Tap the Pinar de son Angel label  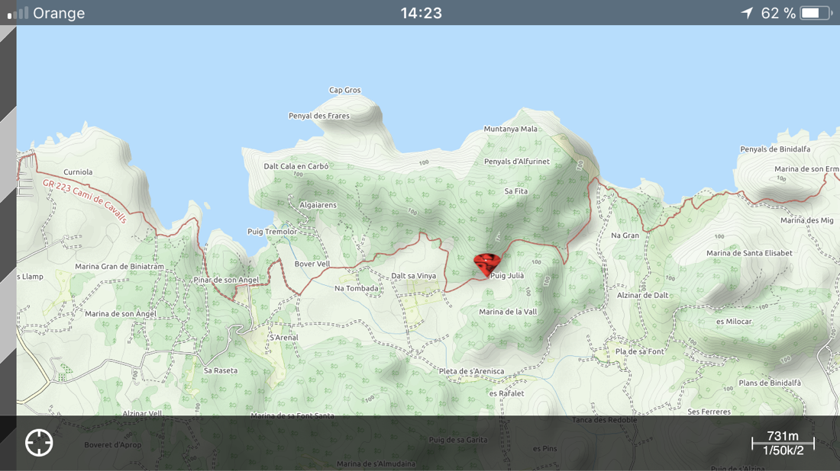coord(226,280)
